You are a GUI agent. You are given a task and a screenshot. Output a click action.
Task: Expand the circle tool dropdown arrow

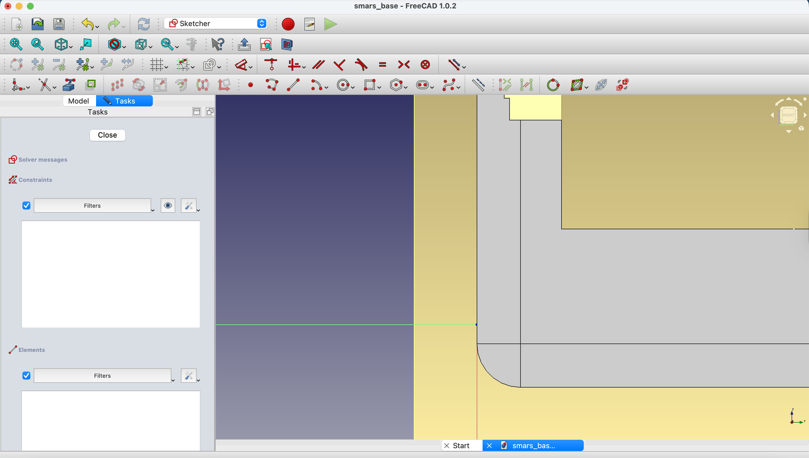click(x=353, y=88)
